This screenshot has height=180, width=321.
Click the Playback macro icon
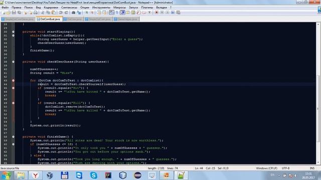[x=167, y=12]
